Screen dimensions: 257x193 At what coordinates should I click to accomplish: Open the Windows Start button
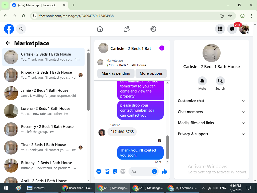coord(6,188)
